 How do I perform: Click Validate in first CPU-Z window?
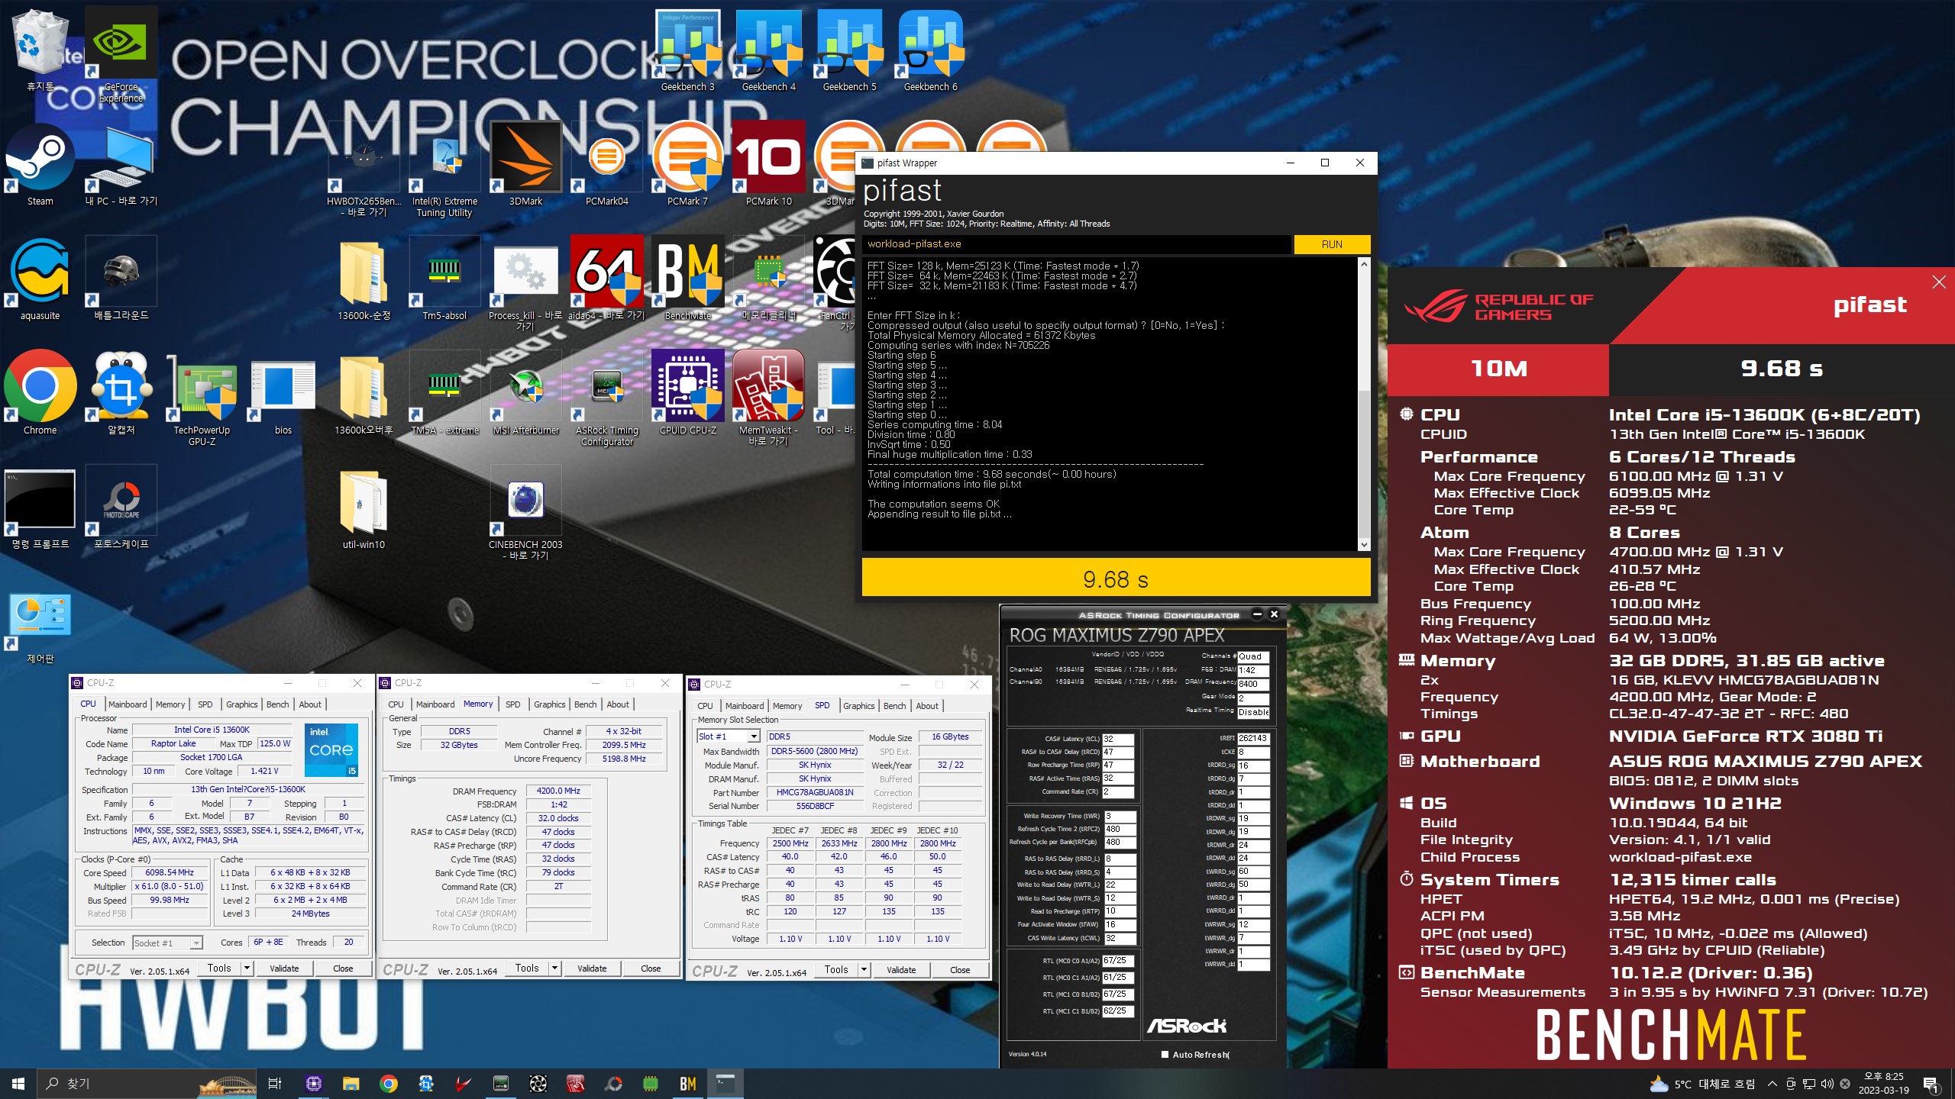284,968
